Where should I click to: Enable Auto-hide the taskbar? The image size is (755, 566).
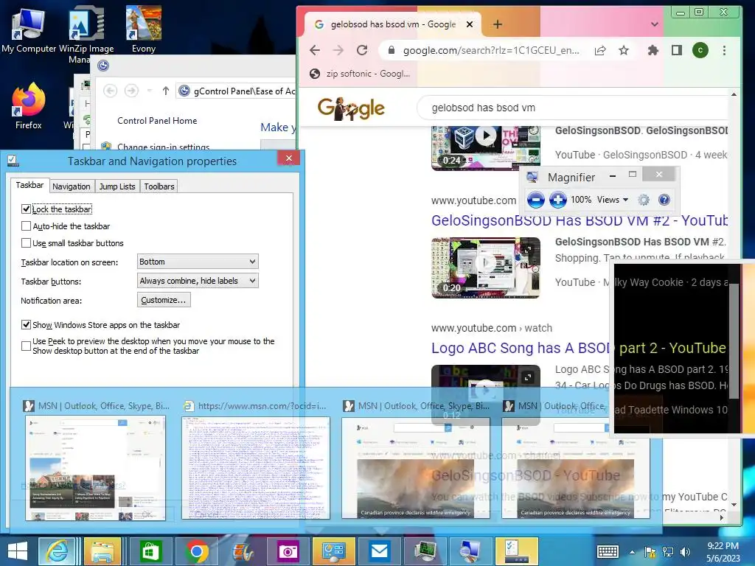[26, 226]
